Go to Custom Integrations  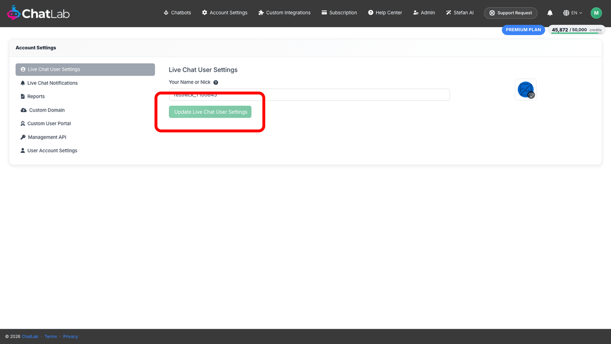[x=284, y=13]
